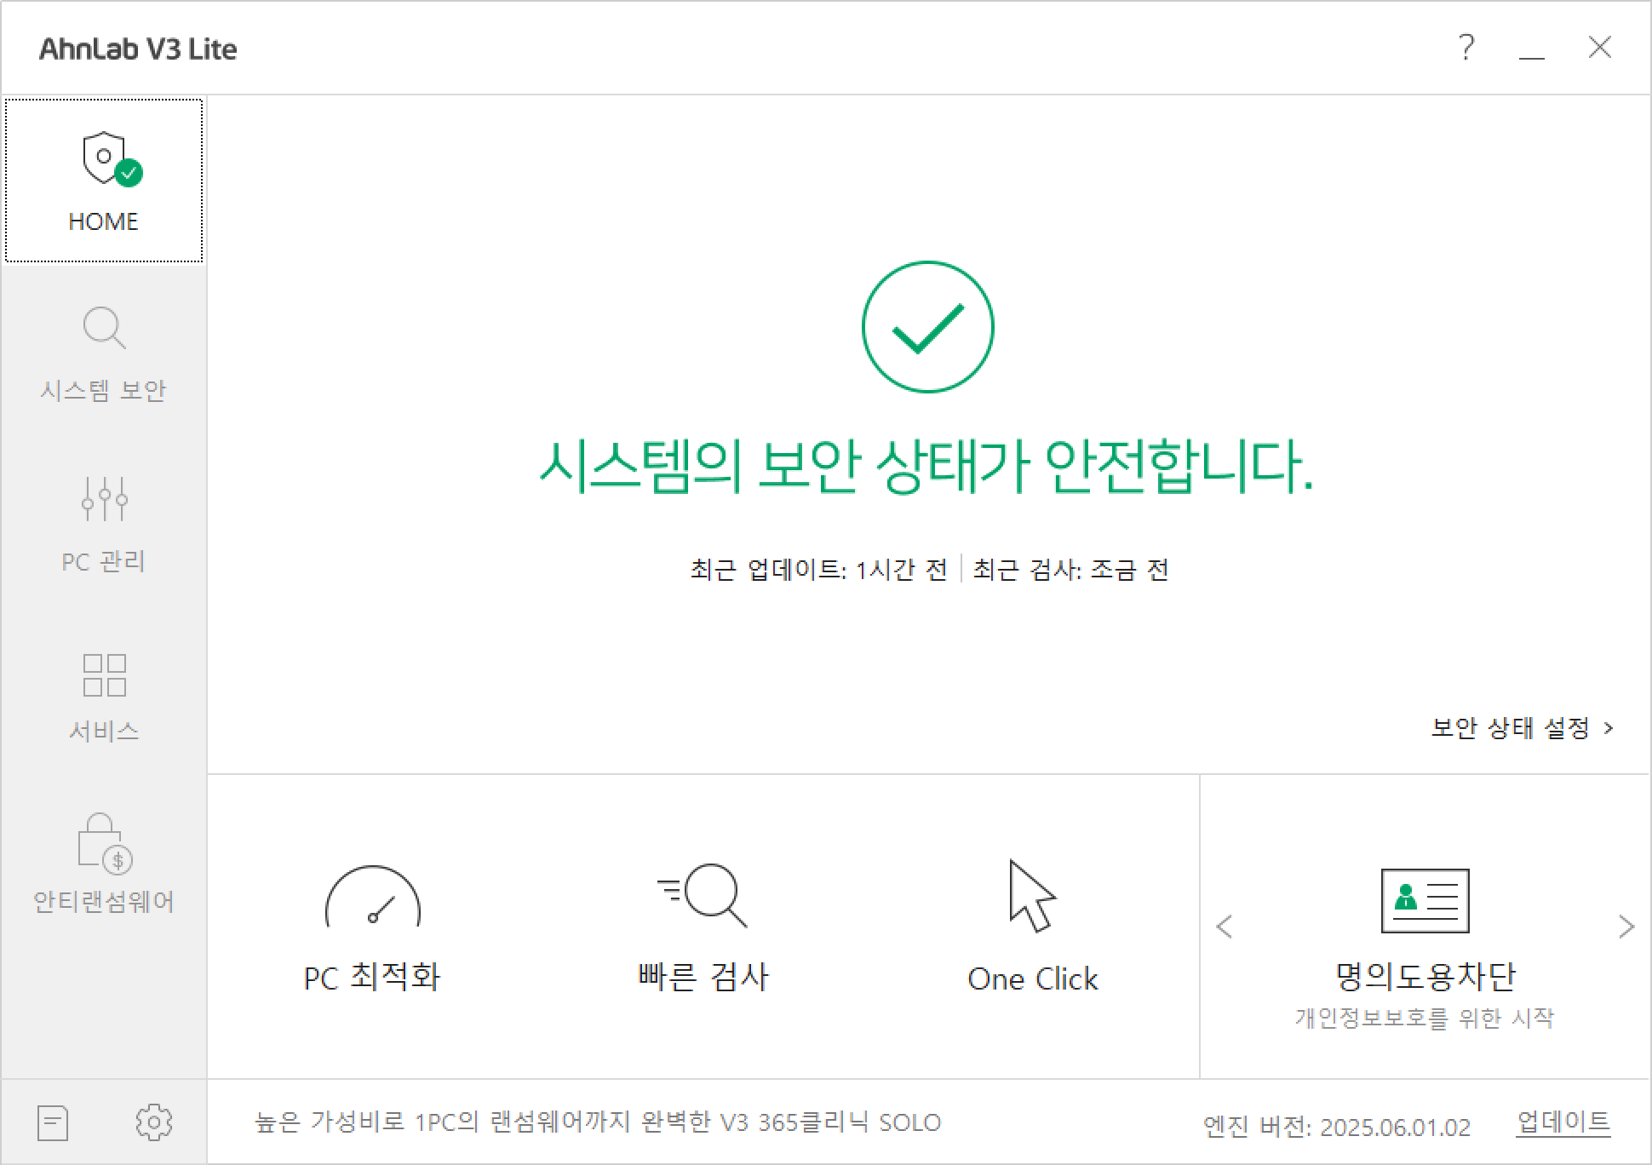Open 서비스 grid sidebar icon

pos(104,674)
